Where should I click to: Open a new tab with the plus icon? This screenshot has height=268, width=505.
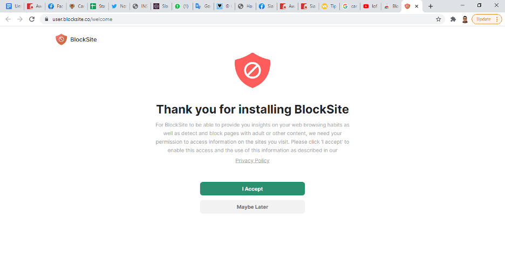tap(431, 6)
